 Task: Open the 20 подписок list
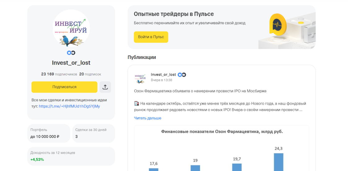[90, 74]
